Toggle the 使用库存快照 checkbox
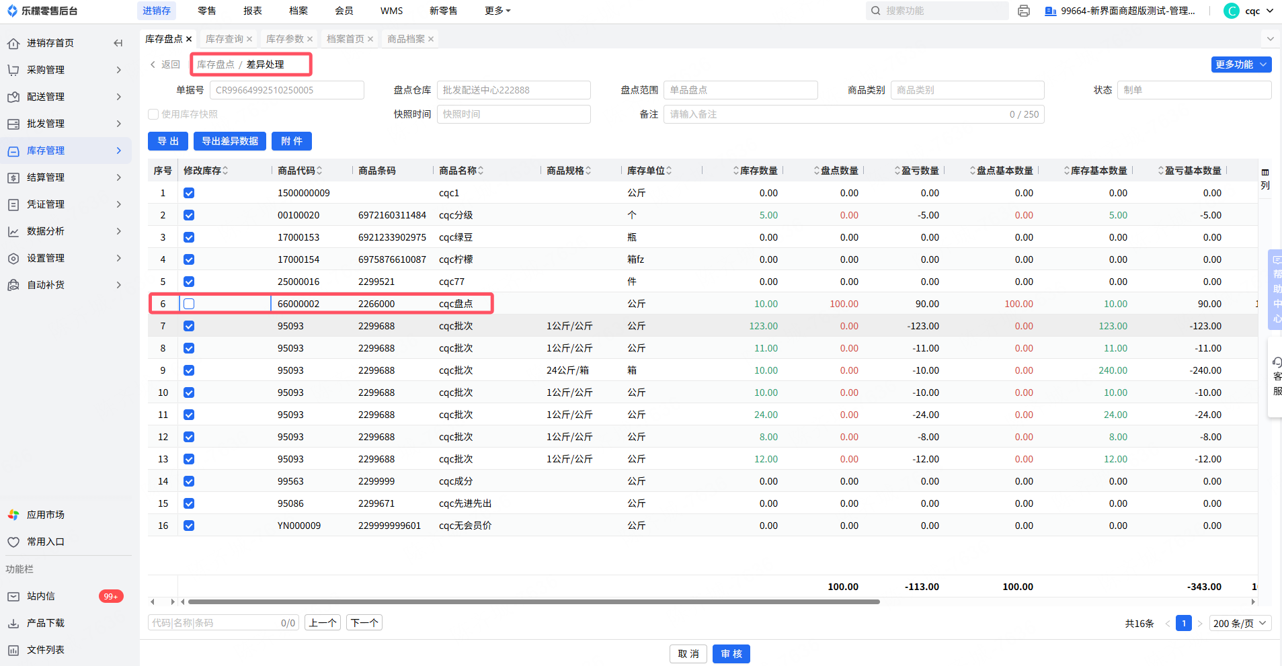1282x666 pixels. [x=153, y=114]
